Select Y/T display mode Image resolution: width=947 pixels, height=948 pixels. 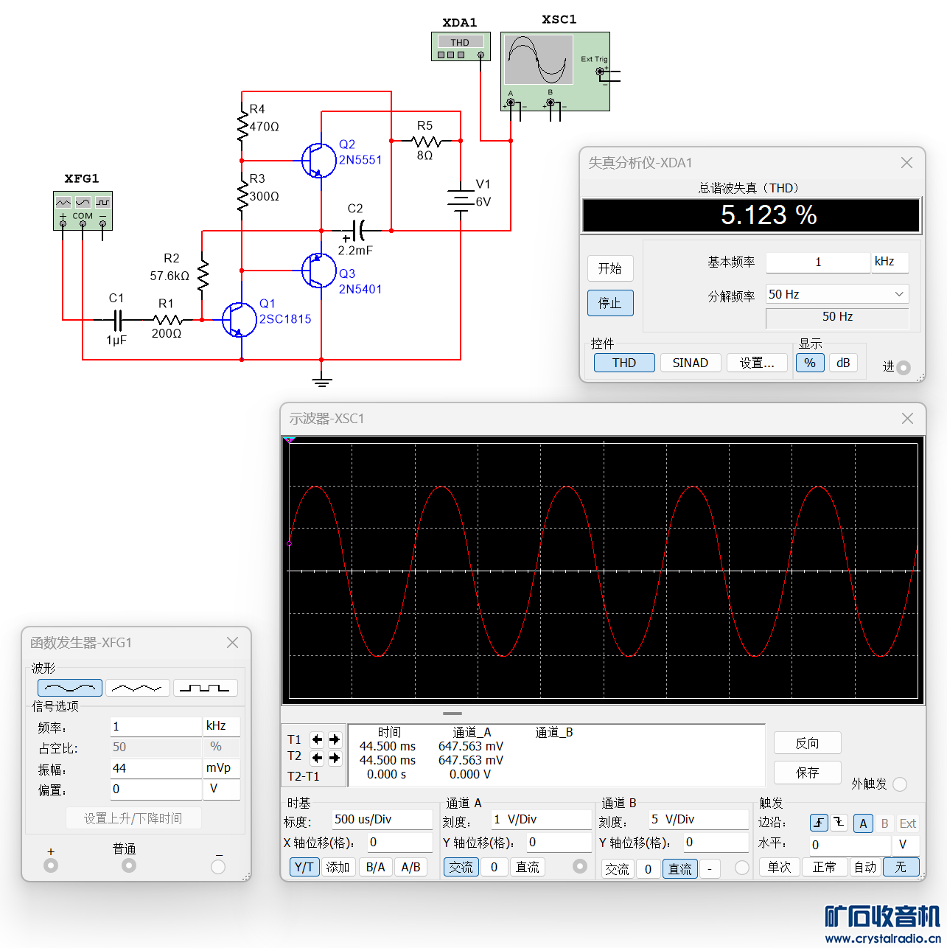point(304,867)
